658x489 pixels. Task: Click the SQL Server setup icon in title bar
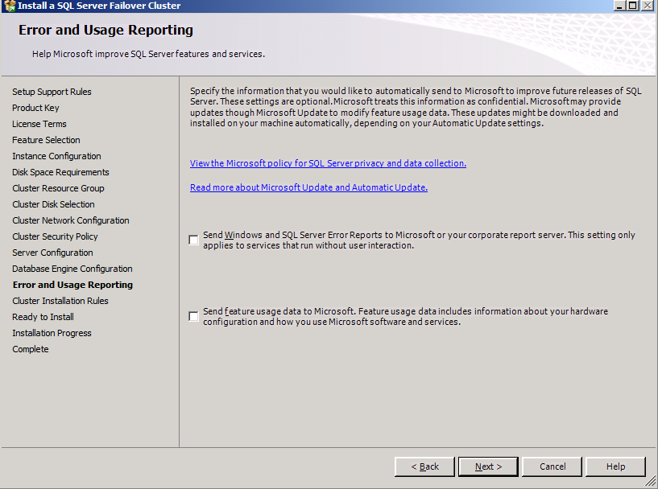tap(9, 6)
